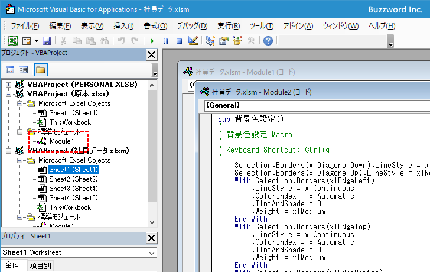Image resolution: width=430 pixels, height=272 pixels.
Task: Switch to the 全体 properties tab
Action: coord(12,265)
